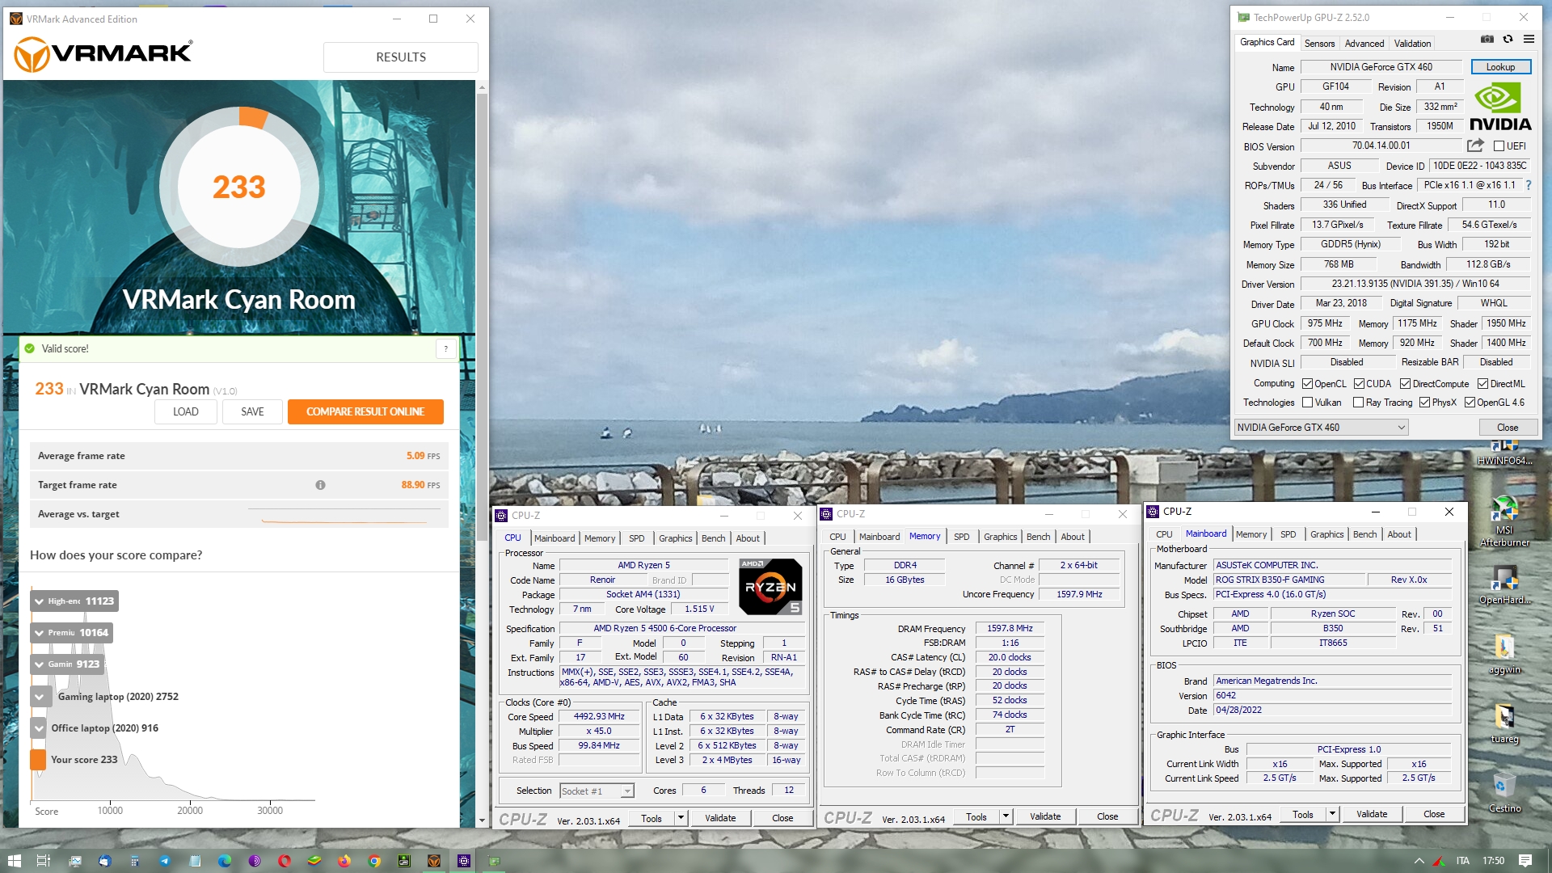
Task: Click the Valid score help question mark
Action: tap(445, 349)
